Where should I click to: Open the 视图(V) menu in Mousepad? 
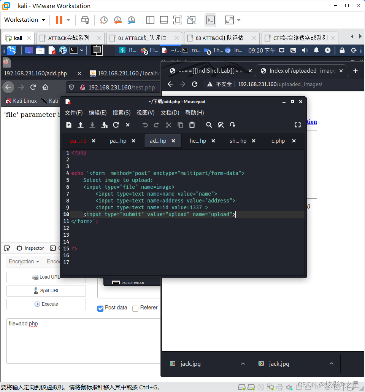click(x=145, y=113)
